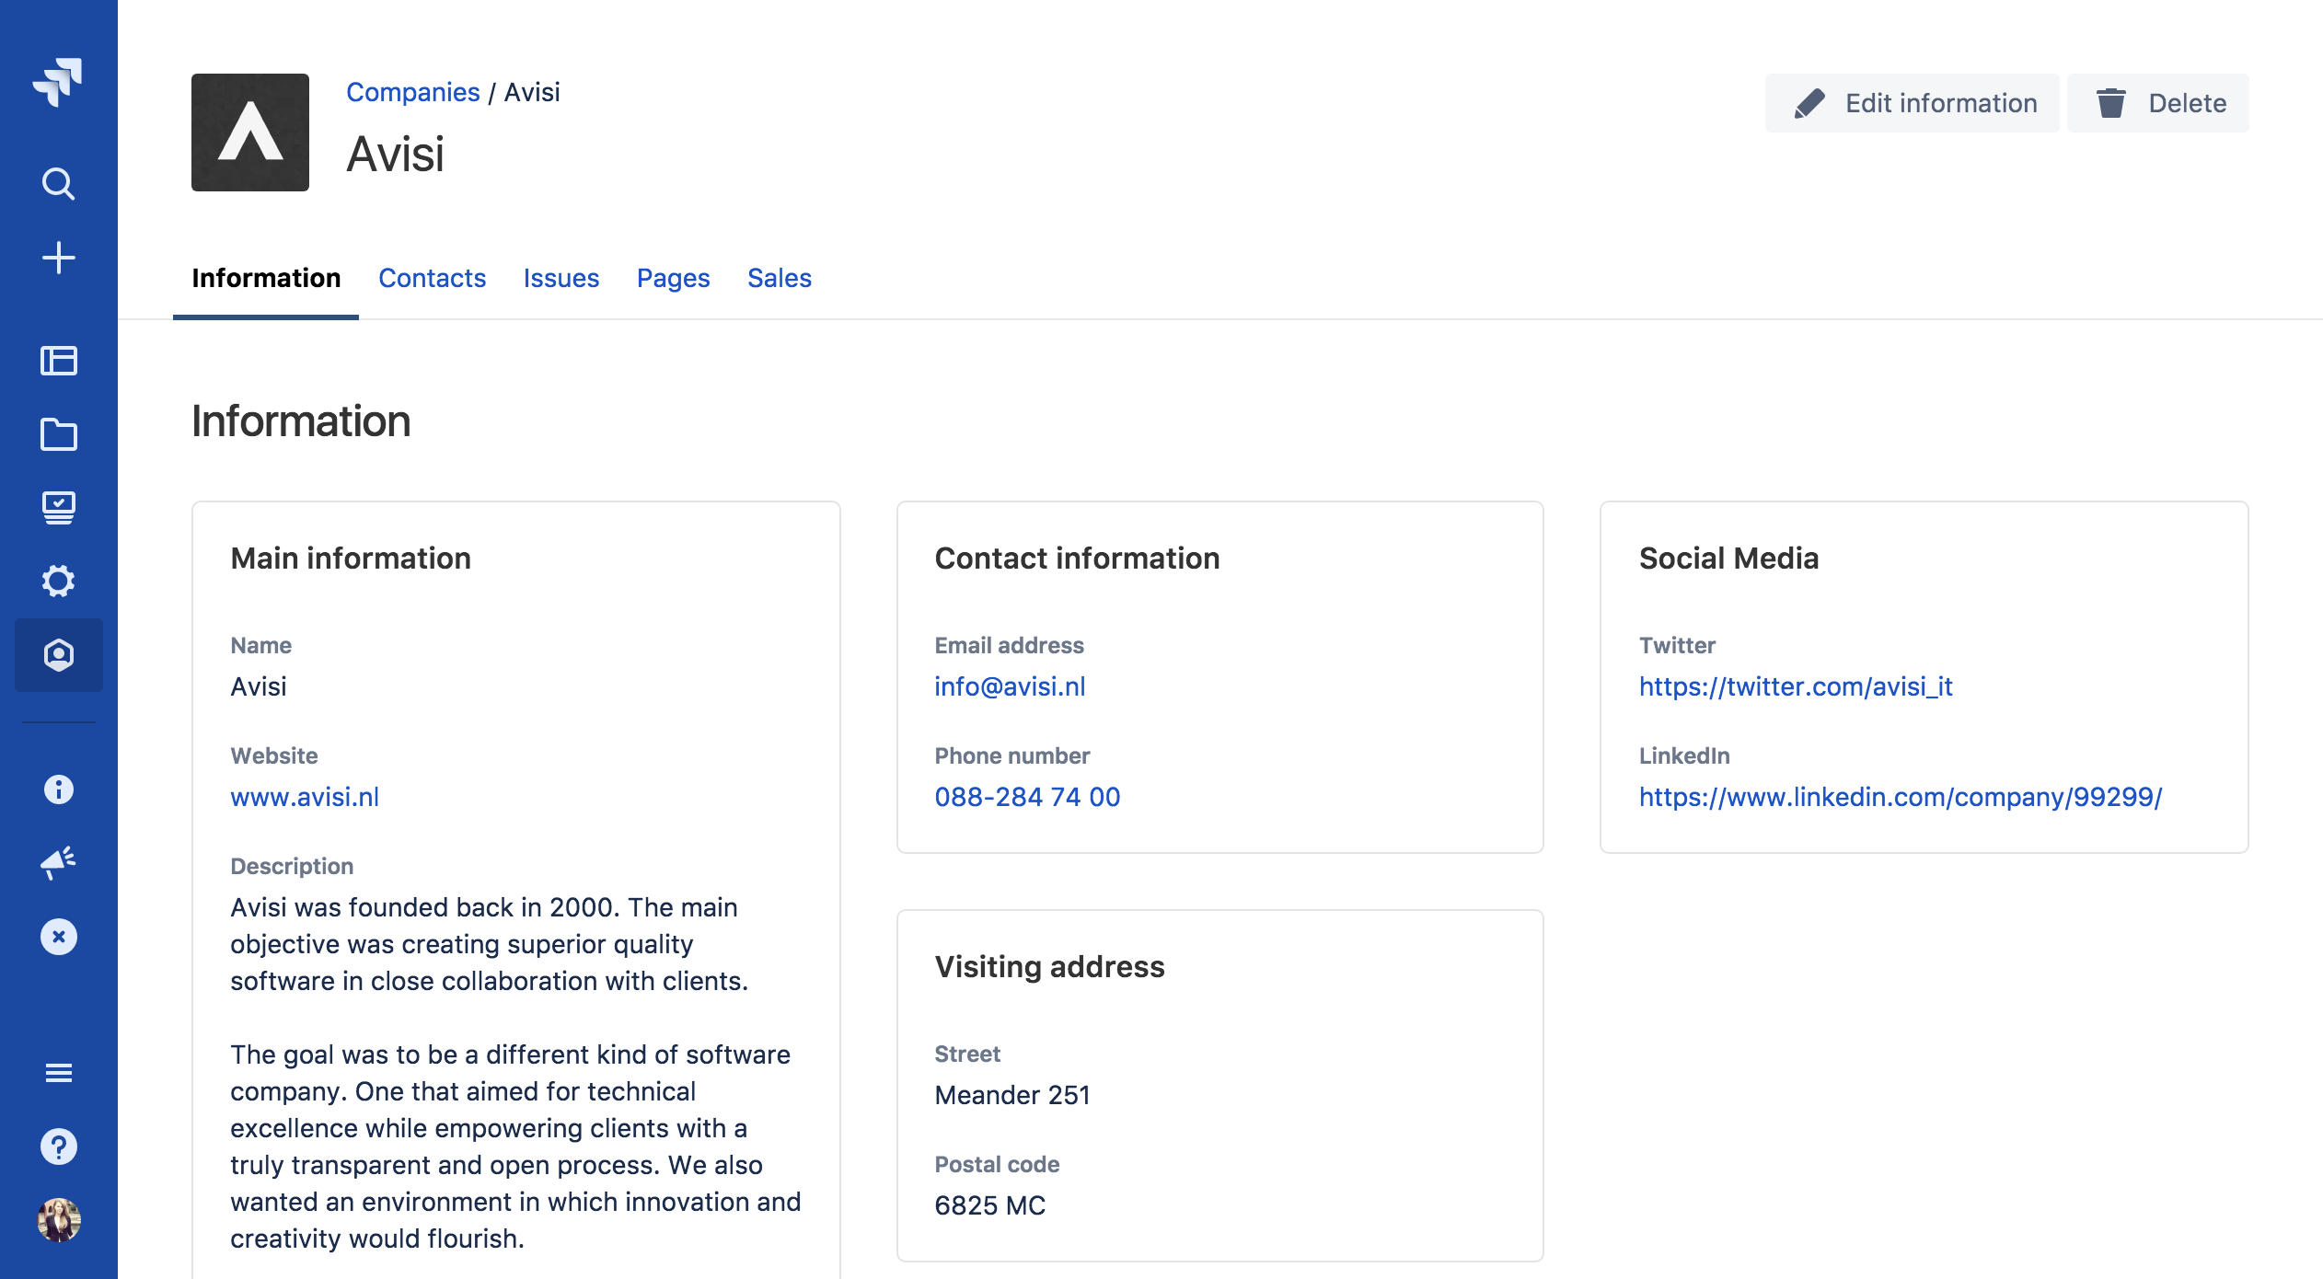The width and height of the screenshot is (2323, 1279).
Task: Click description paragraph starting 'Avisi was founded'
Action: 490,944
